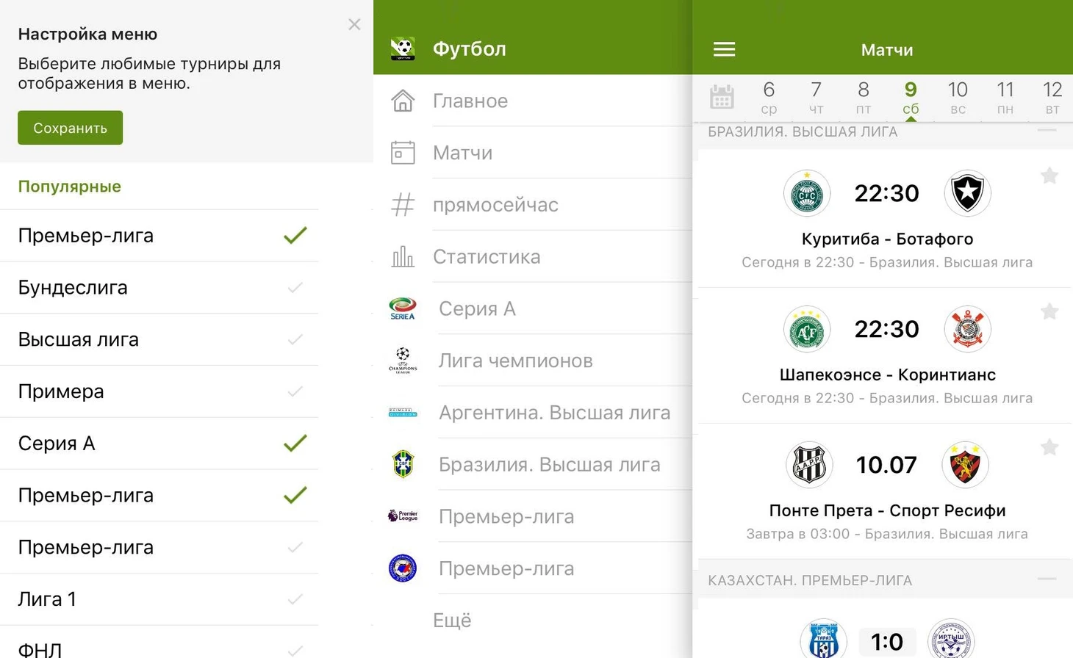
Task: Favorite the Куритиба - Ботафого match star
Action: (1049, 176)
